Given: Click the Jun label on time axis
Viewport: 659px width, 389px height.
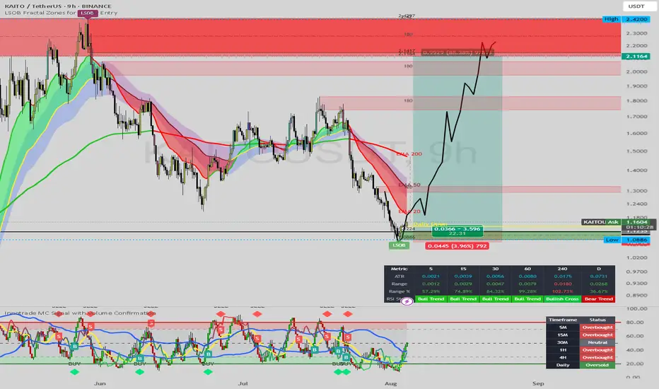Looking at the screenshot, I should click(x=100, y=383).
